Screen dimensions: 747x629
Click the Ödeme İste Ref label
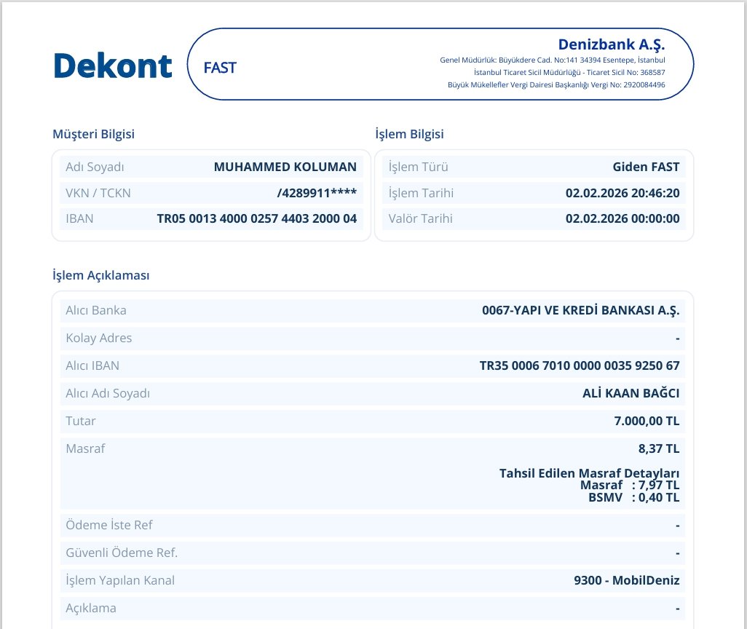tap(108, 525)
